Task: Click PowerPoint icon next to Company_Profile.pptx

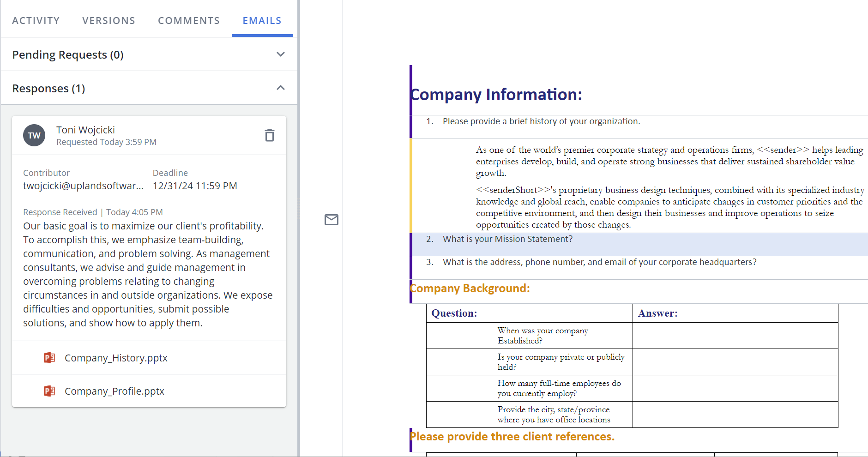Action: click(x=49, y=391)
